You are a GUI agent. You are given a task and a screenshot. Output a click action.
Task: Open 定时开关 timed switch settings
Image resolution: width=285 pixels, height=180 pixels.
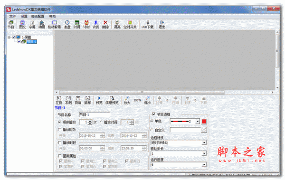[x=130, y=25]
